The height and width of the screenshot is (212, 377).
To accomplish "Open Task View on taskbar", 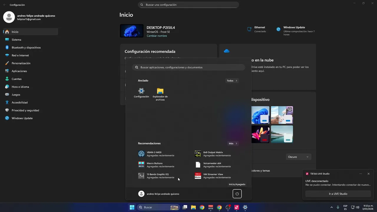I will [185, 207].
